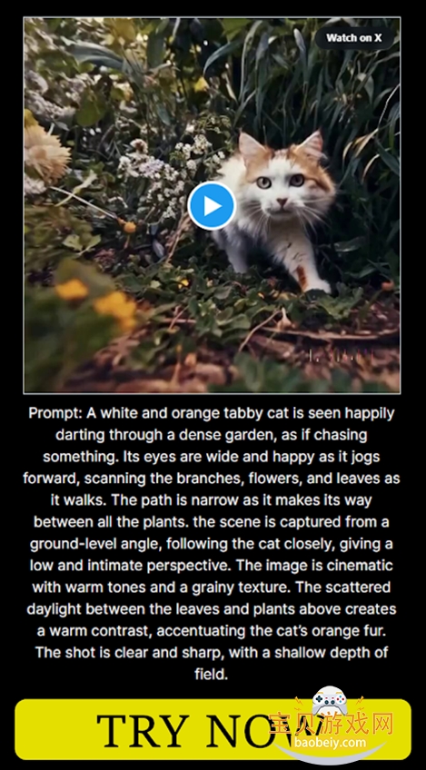Click the game controller mascot logo
The width and height of the screenshot is (426, 770).
tap(330, 701)
